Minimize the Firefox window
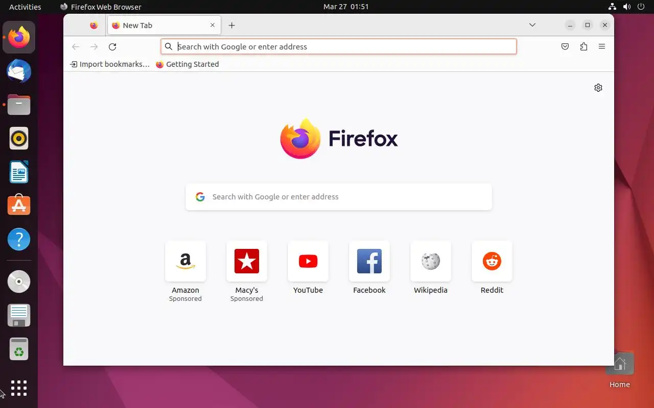 click(x=570, y=25)
